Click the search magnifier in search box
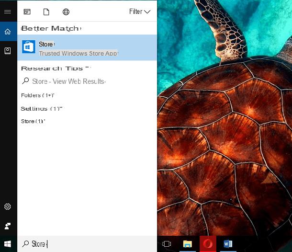 pos(25,243)
